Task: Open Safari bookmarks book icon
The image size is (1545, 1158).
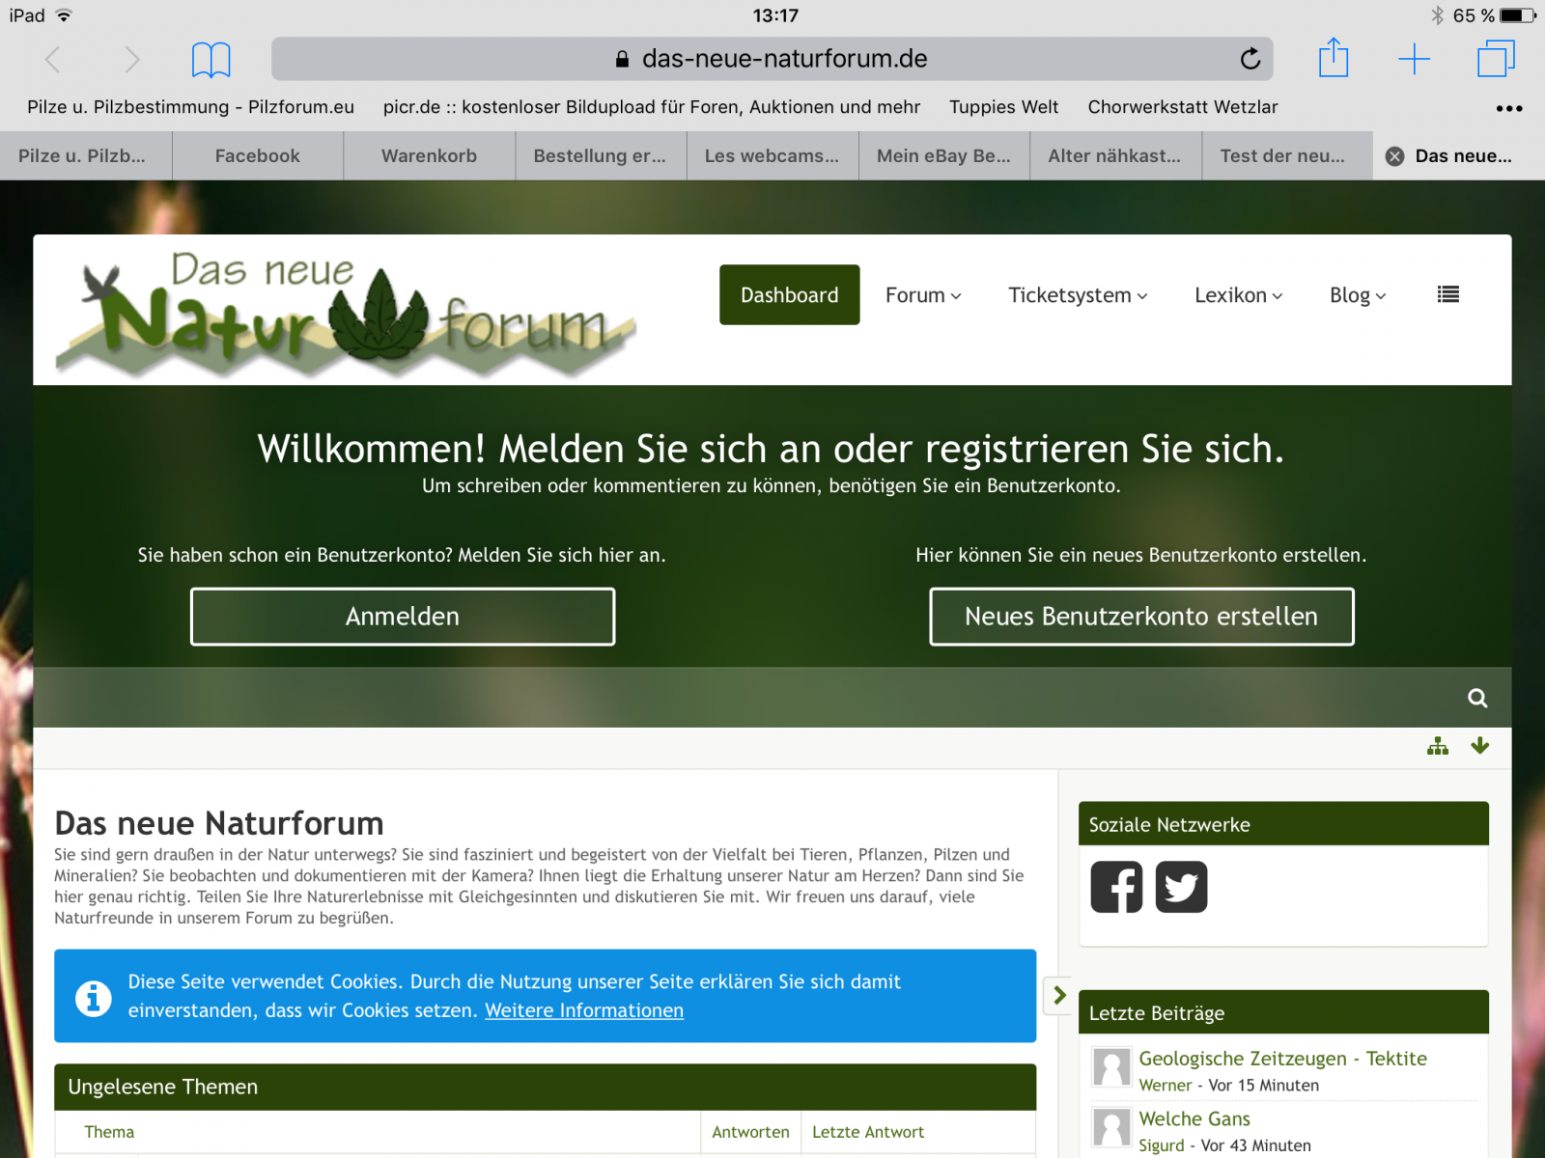Action: (x=211, y=60)
